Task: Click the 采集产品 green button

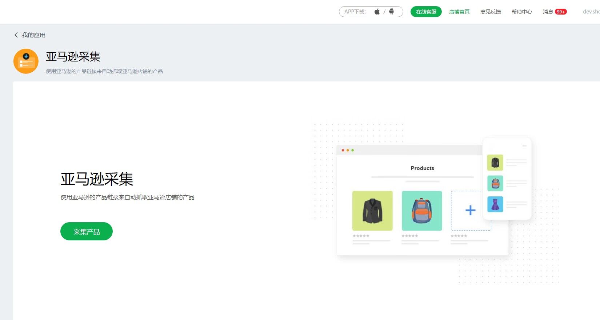Action: (x=87, y=231)
